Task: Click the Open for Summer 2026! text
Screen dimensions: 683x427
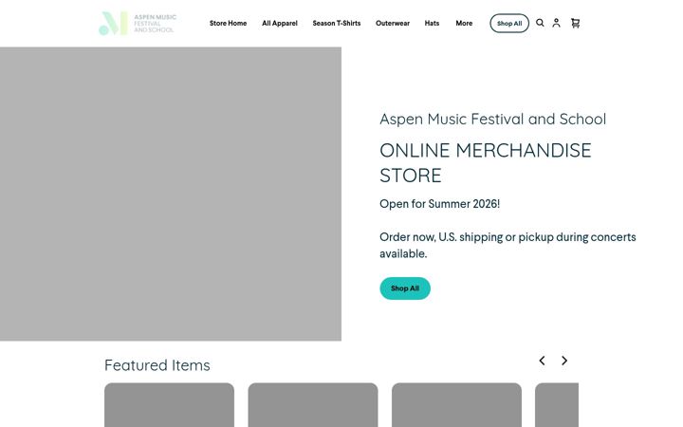Action: tap(439, 204)
